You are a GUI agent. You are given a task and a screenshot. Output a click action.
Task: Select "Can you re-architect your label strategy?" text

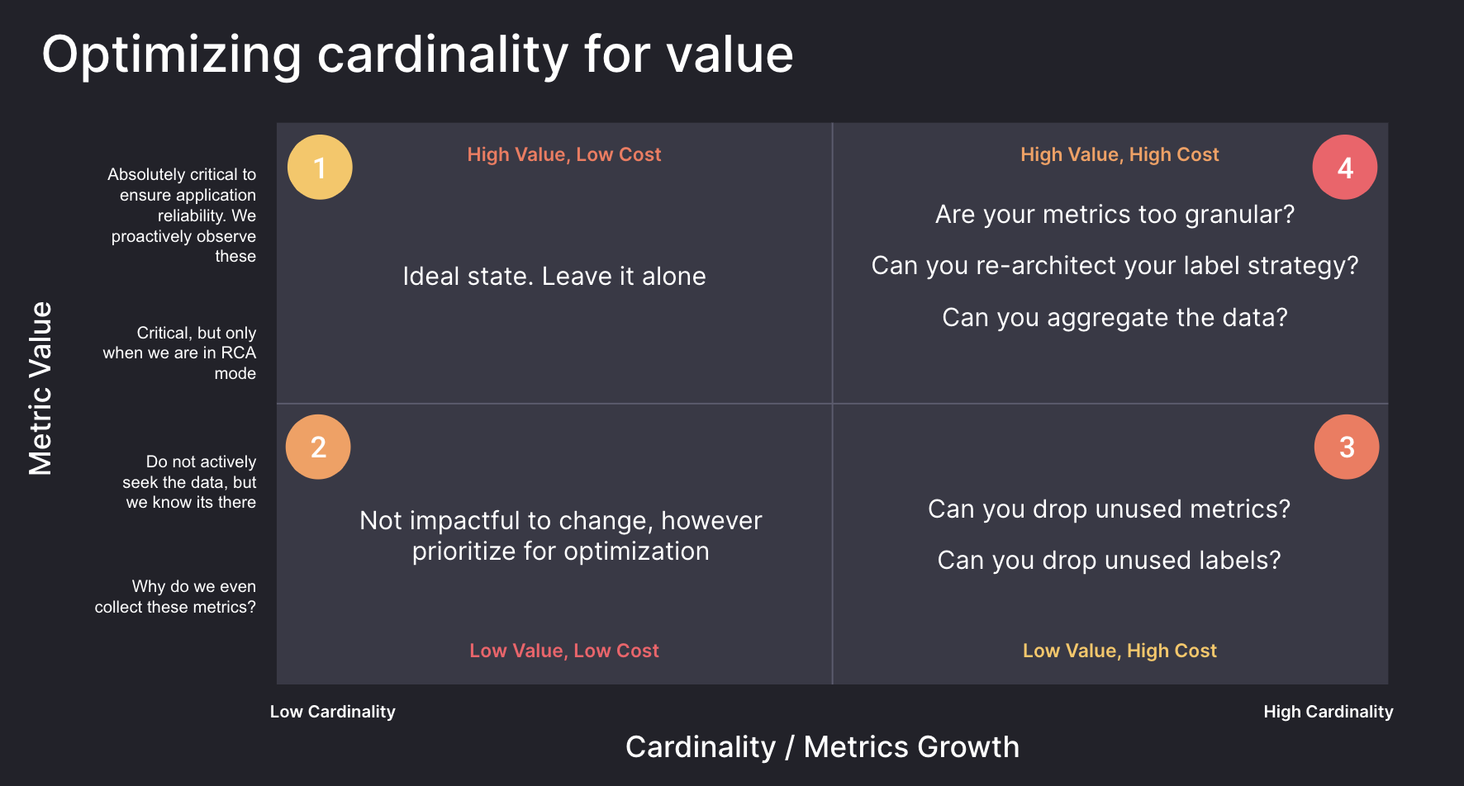click(1115, 266)
